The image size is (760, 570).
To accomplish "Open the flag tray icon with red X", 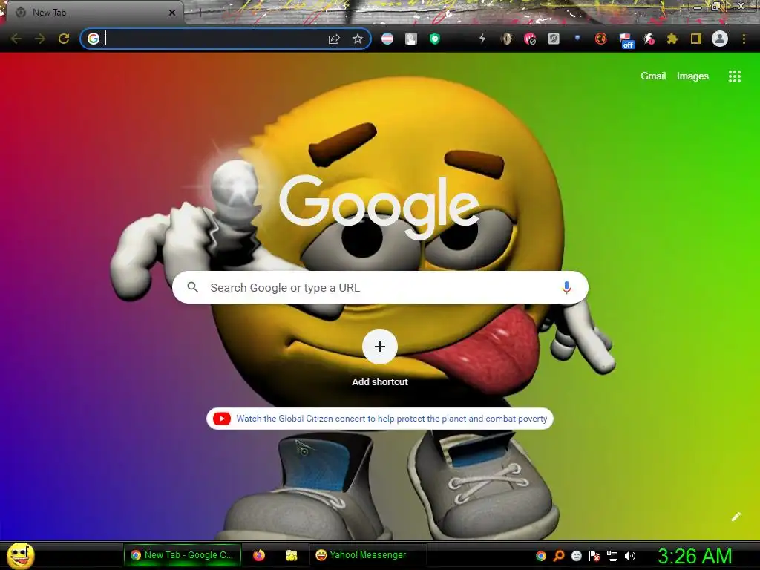I will [x=594, y=556].
